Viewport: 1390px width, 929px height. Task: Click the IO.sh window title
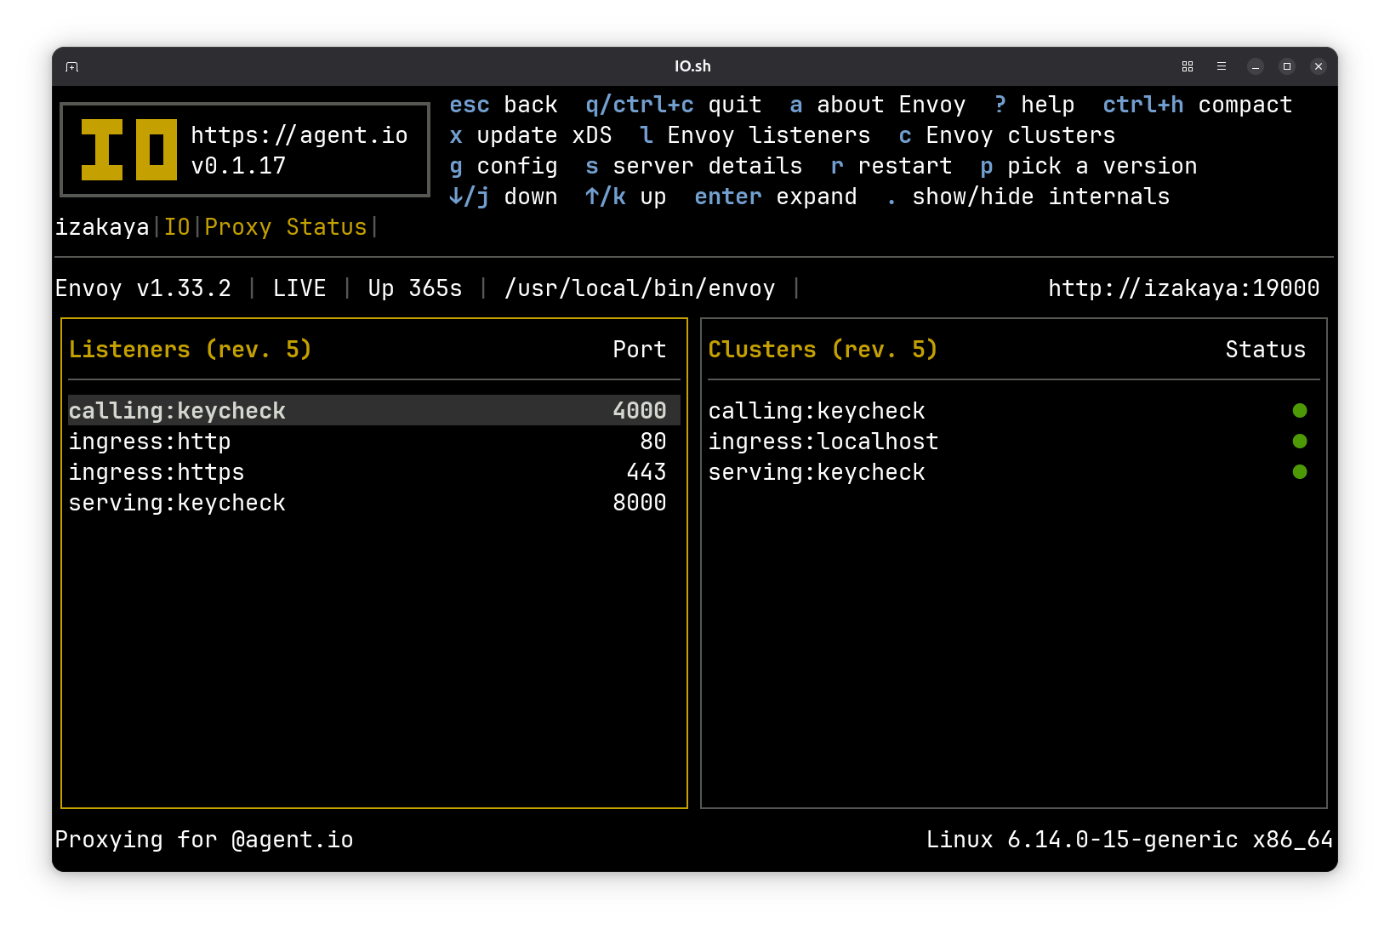click(x=692, y=66)
